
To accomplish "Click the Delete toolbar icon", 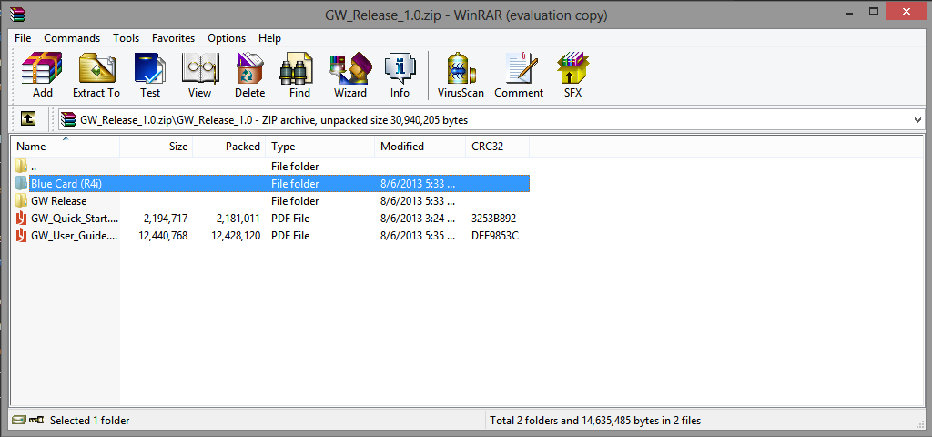I will [x=249, y=75].
